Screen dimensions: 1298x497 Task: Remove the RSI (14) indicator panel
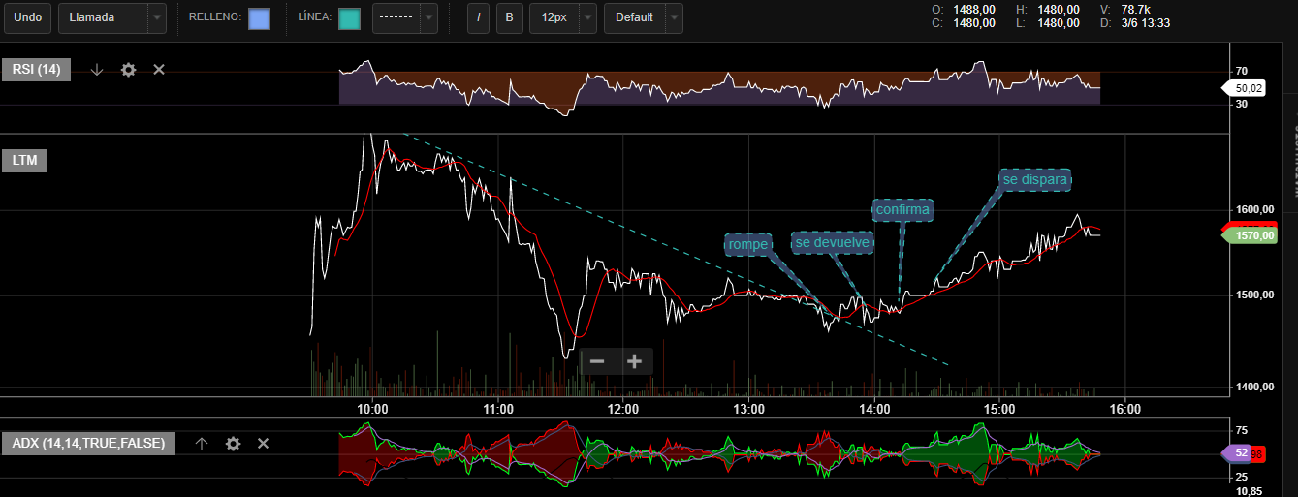(x=159, y=70)
